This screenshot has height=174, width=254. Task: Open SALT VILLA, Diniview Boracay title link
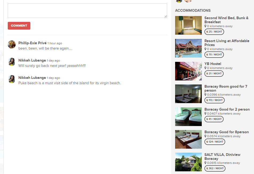[x=222, y=157]
